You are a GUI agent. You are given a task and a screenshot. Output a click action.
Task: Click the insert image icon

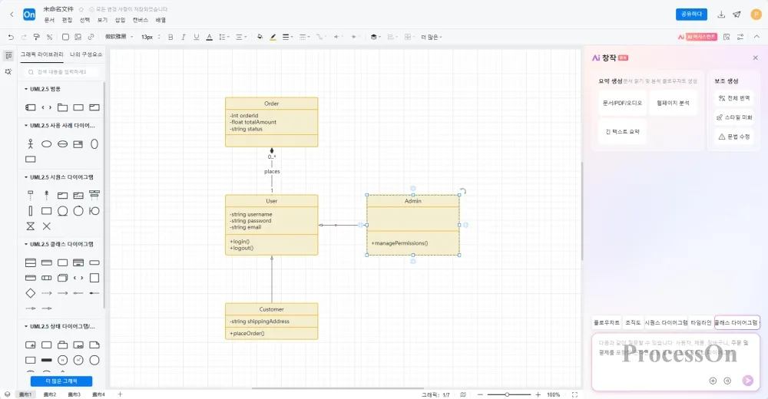[78, 36]
